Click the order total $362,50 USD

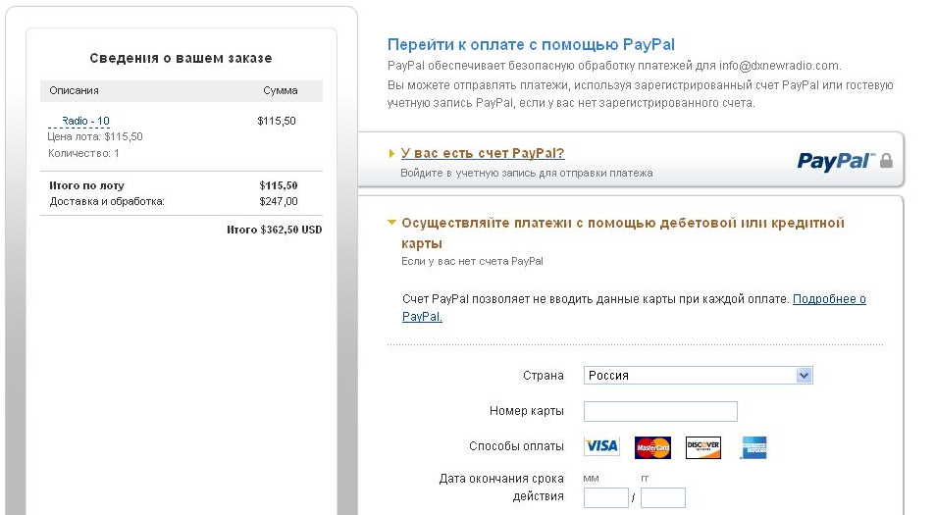275,230
